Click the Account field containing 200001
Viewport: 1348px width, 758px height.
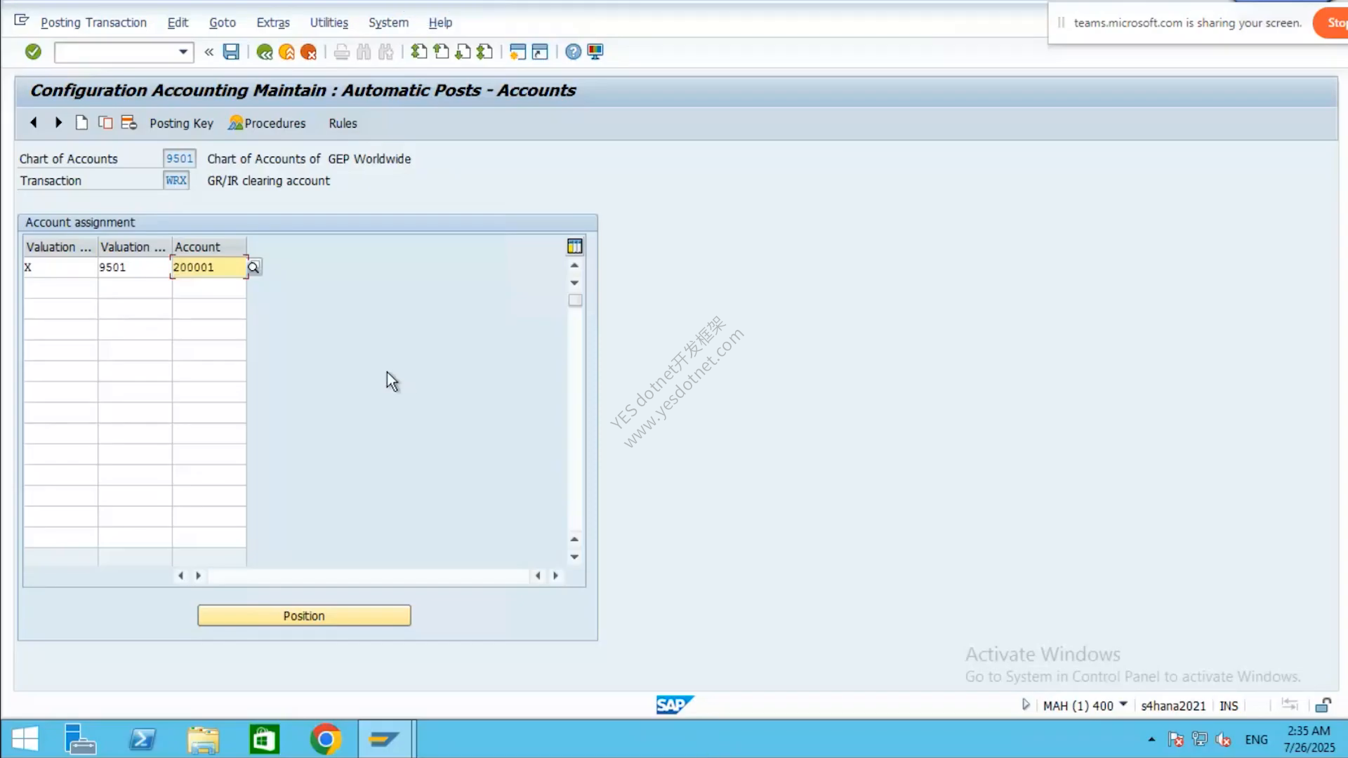(209, 267)
